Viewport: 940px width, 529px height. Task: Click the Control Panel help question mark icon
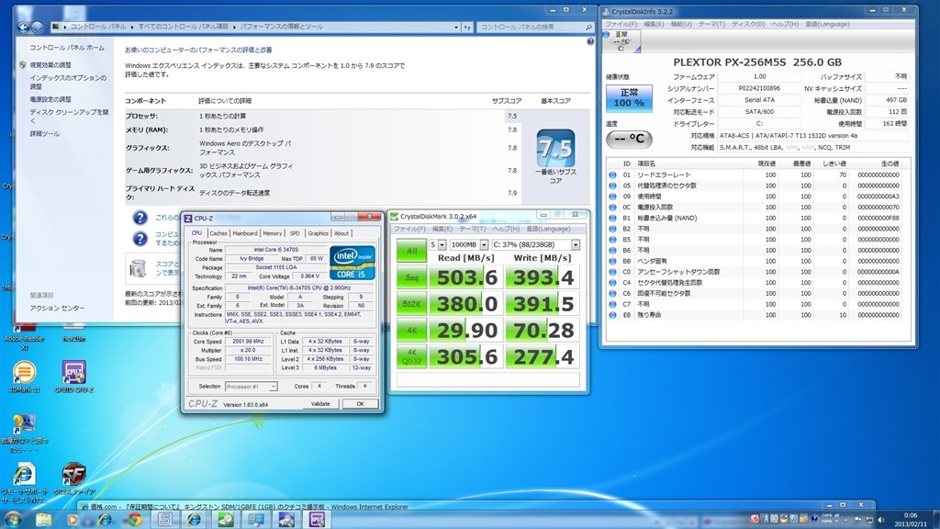point(590,41)
